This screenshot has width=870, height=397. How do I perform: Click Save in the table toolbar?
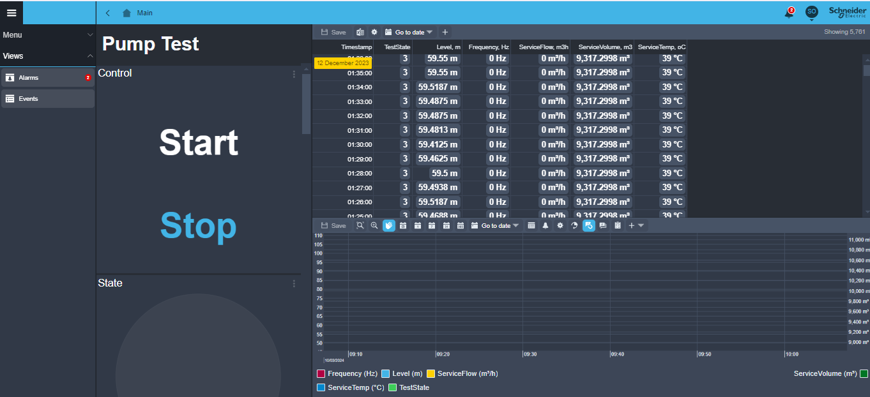[333, 32]
